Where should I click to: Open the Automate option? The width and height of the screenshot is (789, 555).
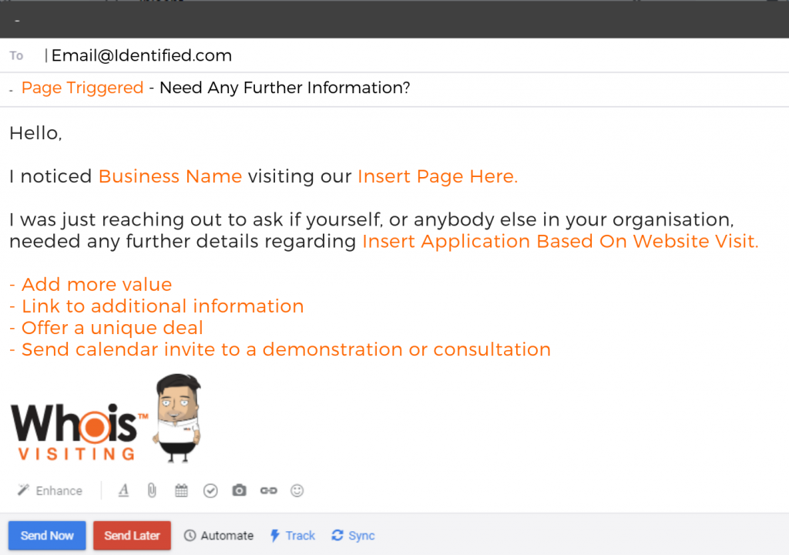pos(218,536)
